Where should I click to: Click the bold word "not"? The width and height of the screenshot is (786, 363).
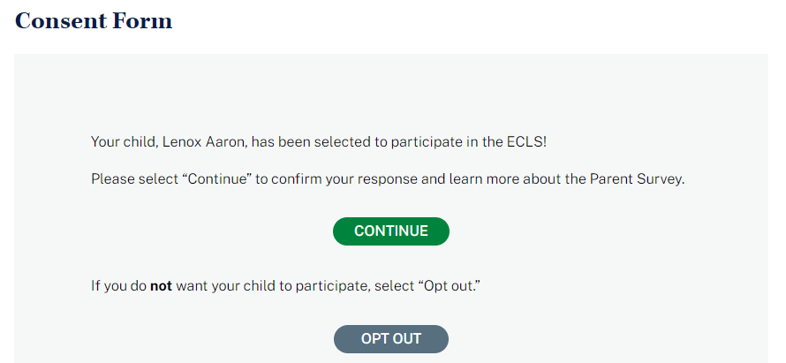pyautogui.click(x=161, y=286)
